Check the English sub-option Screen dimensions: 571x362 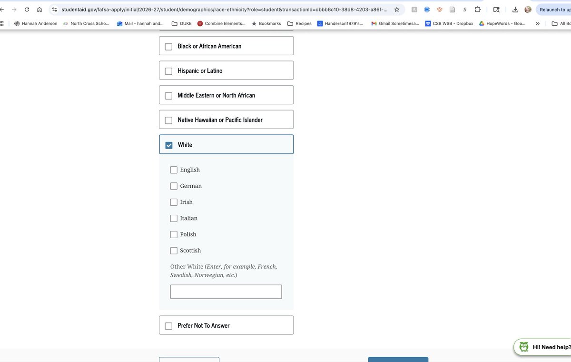[174, 170]
